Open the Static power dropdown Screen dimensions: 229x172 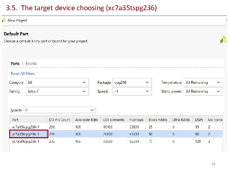click(203, 91)
